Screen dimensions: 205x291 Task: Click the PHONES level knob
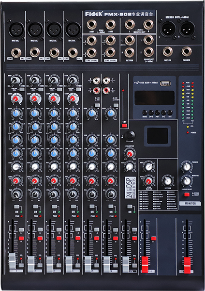click(187, 166)
